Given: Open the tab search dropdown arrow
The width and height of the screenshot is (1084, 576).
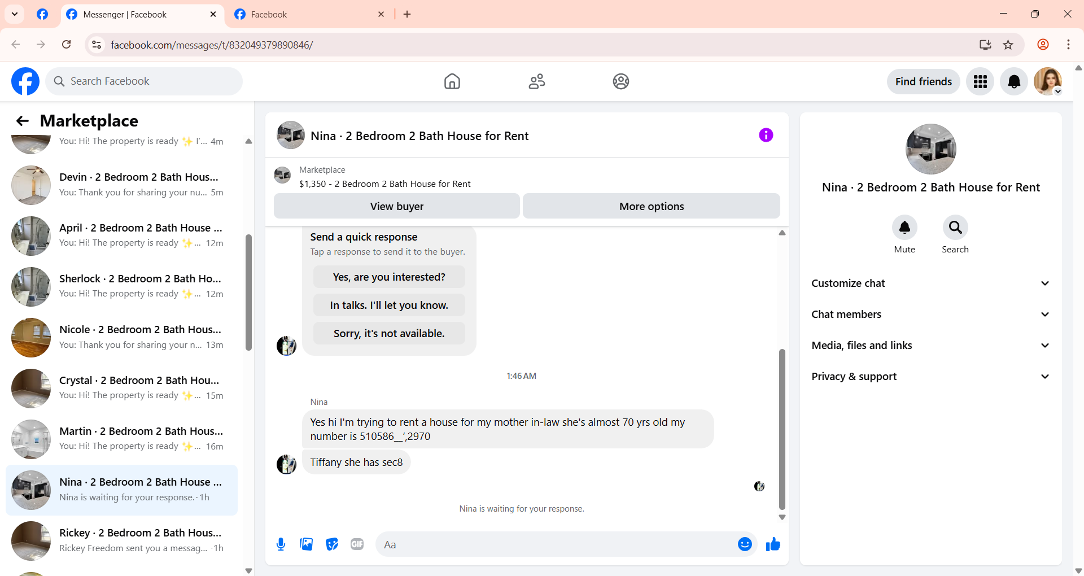Looking at the screenshot, I should [15, 14].
